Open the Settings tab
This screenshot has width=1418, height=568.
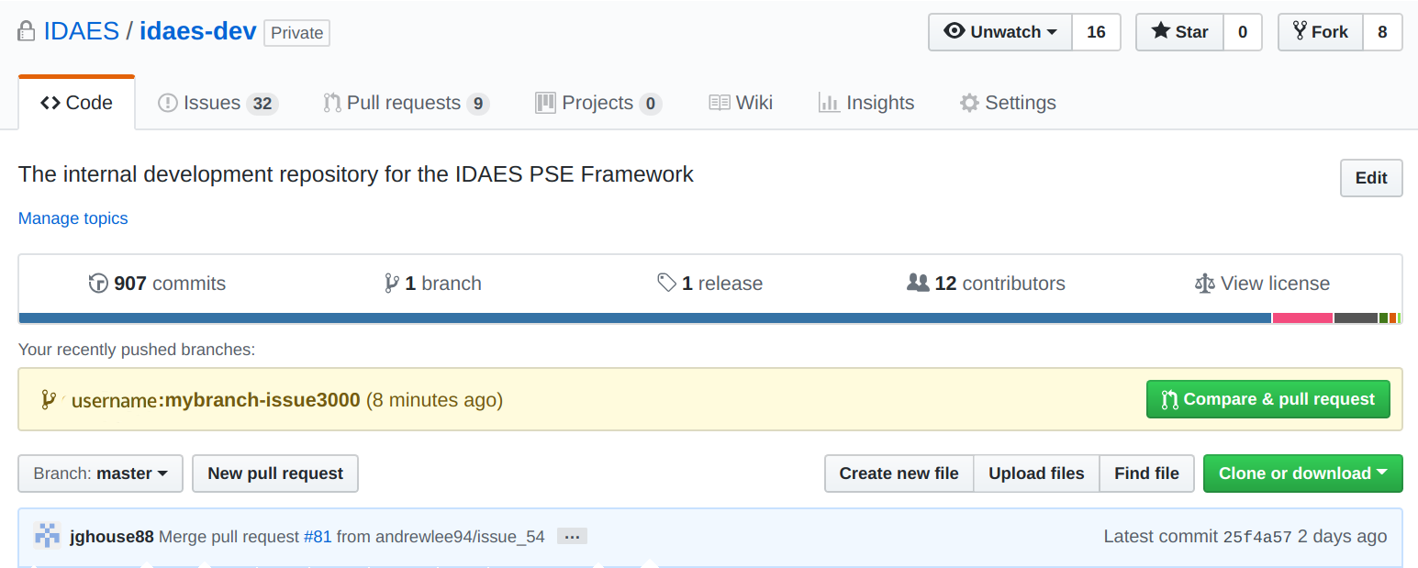pos(1008,103)
